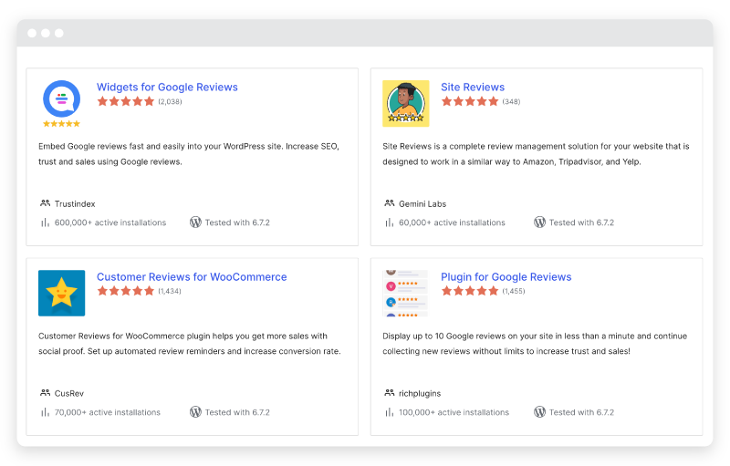730x466 pixels.
Task: Click the Gemini Labs author name
Action: [x=422, y=204]
